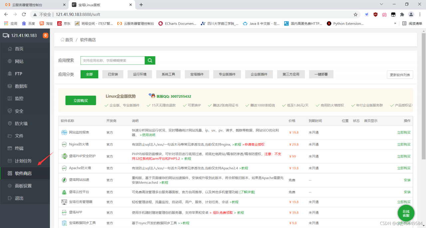Click the browser reload button
Screen dimensions: 426x228
[24, 15]
